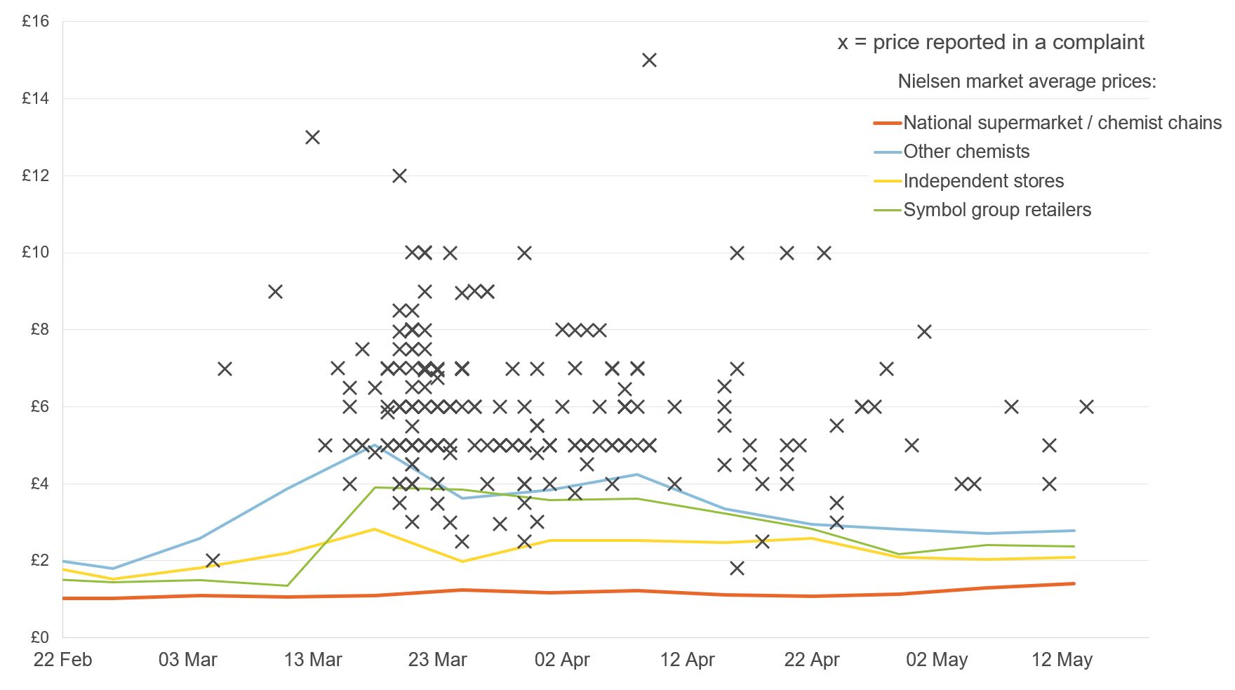Screen dimensions: 1235x690
Task: Click the £12 complaint marker near 23 Mar
Action: click(401, 177)
